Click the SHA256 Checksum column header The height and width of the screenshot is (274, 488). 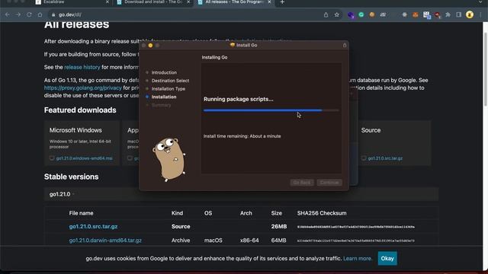click(x=322, y=213)
